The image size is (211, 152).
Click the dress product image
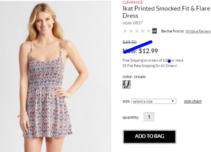tap(55, 76)
